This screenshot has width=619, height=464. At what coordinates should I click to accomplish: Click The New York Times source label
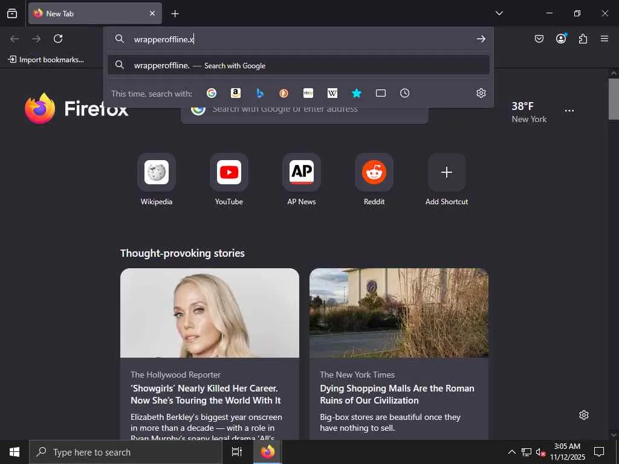(357, 375)
